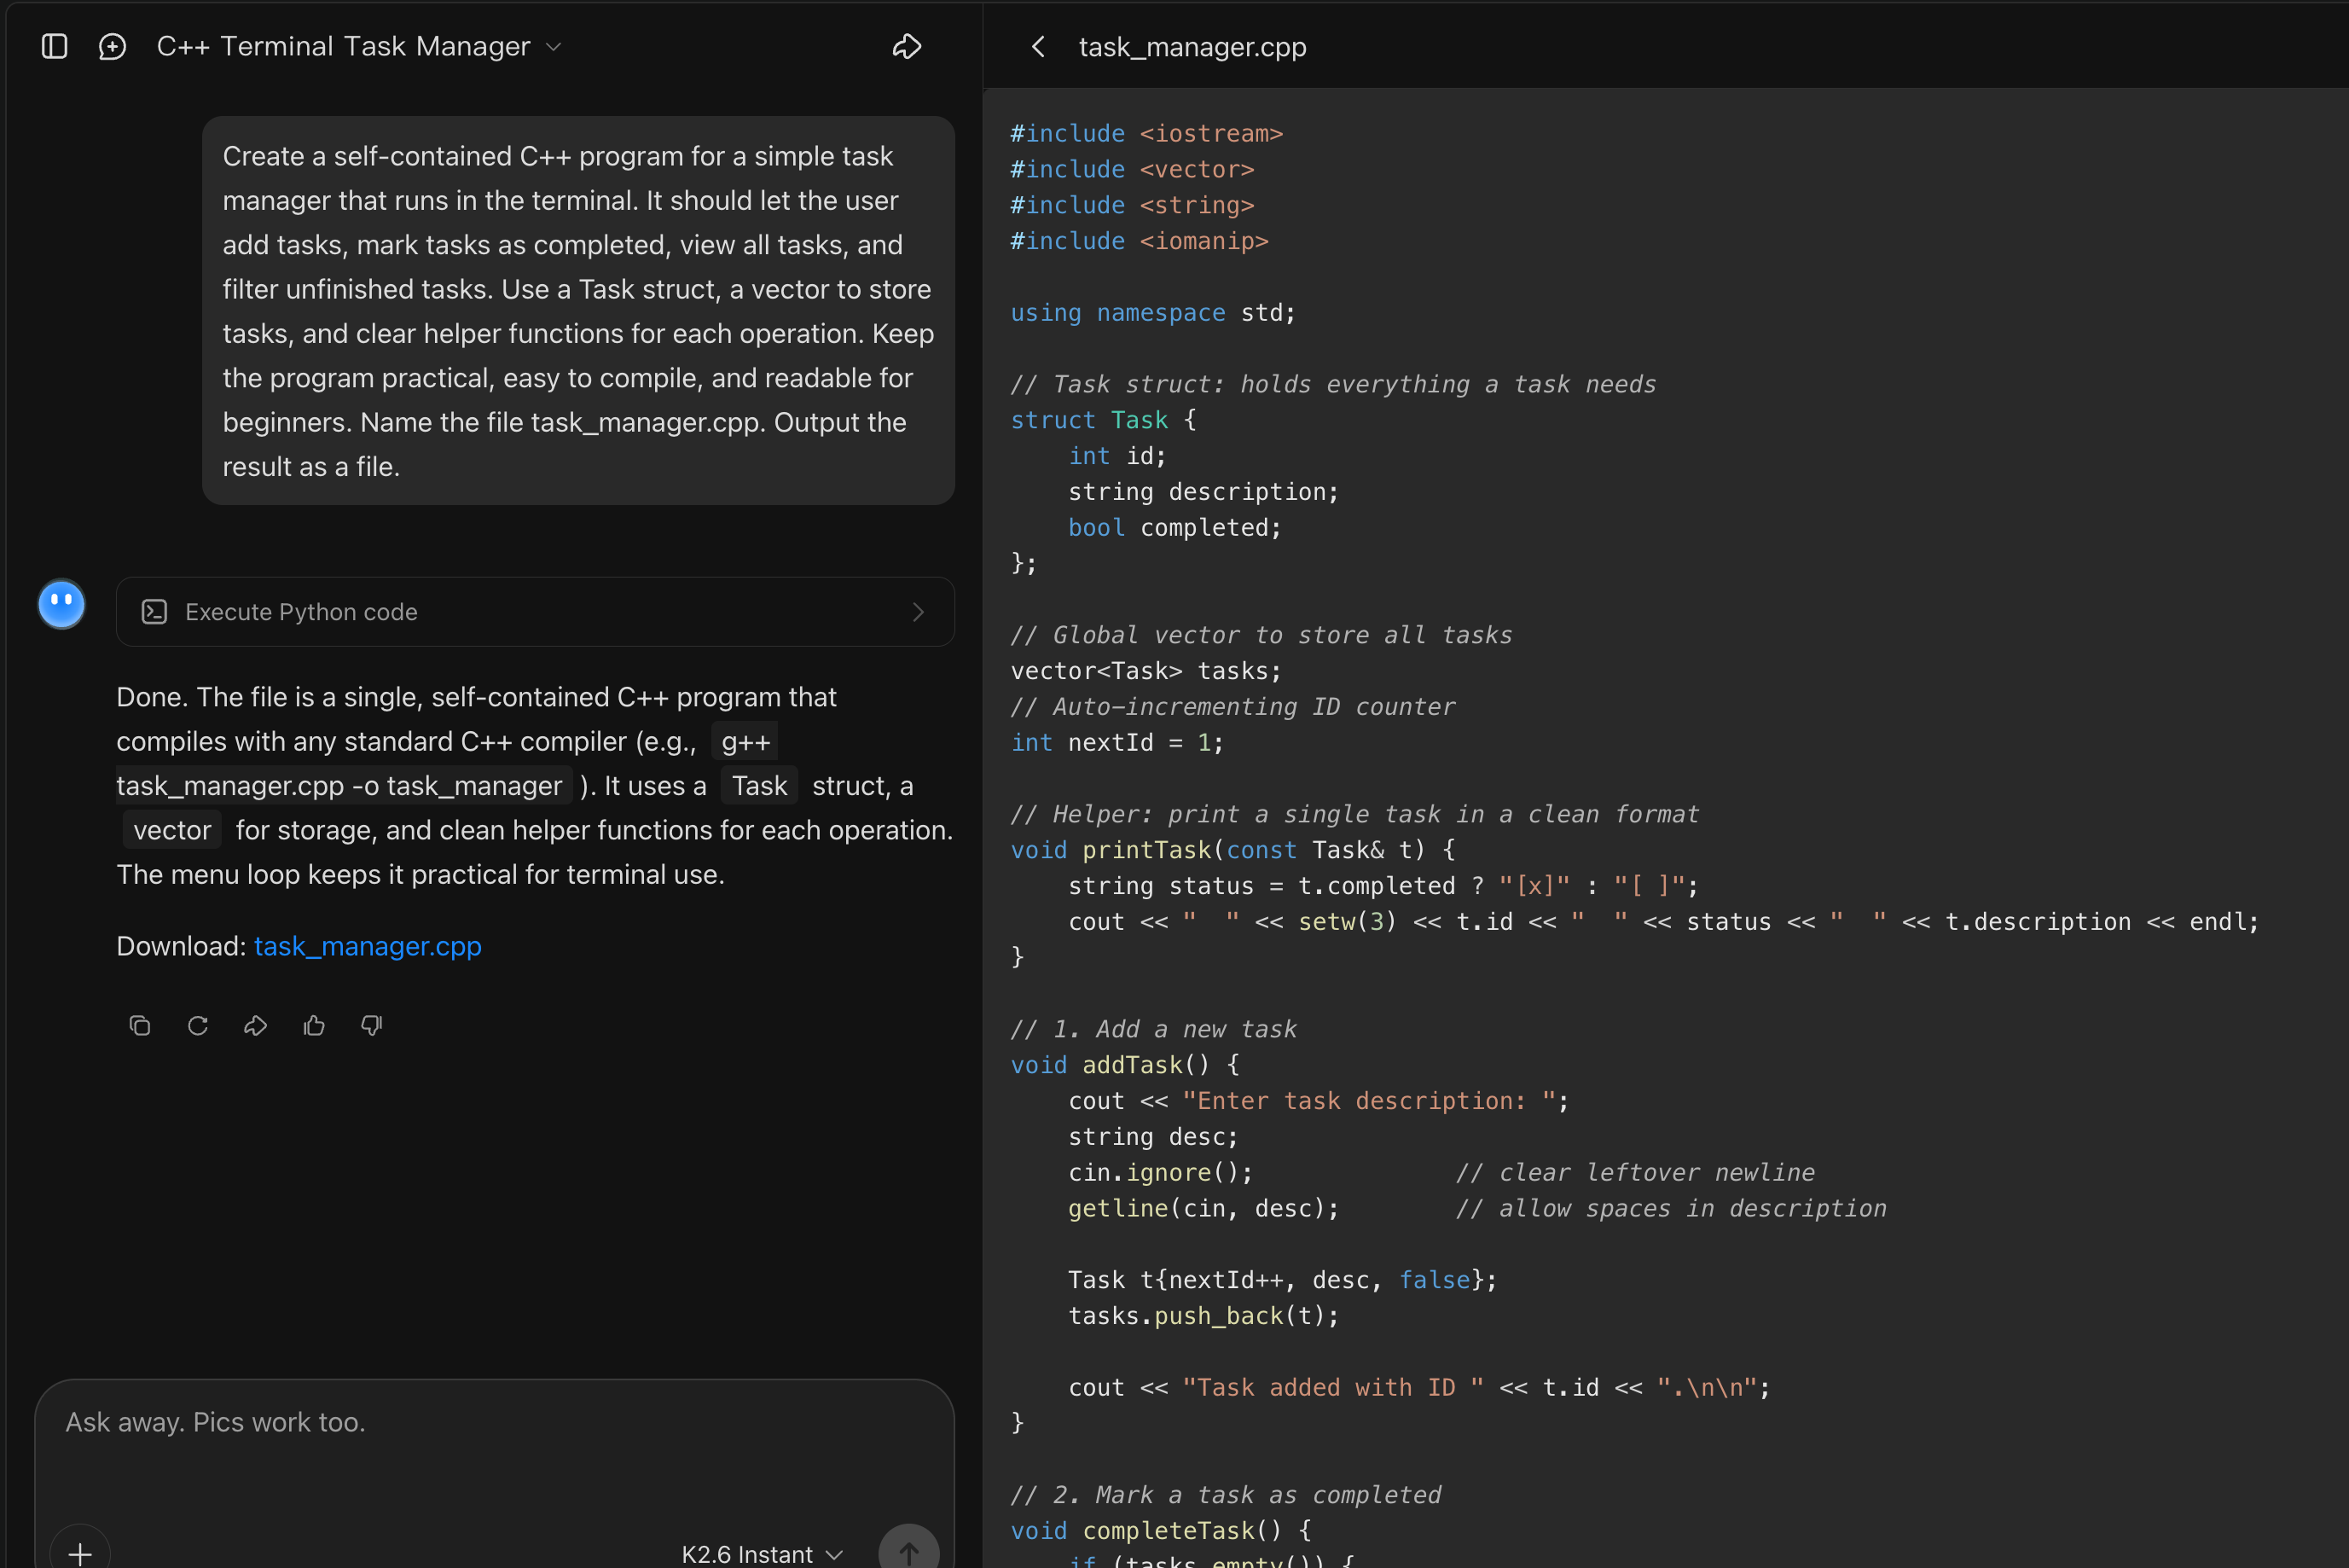Give the response a thumbs down
The image size is (2349, 1568).
371,1025
